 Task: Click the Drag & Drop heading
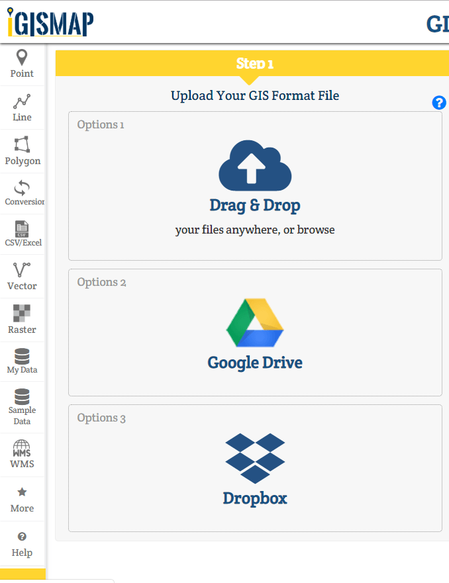[255, 205]
